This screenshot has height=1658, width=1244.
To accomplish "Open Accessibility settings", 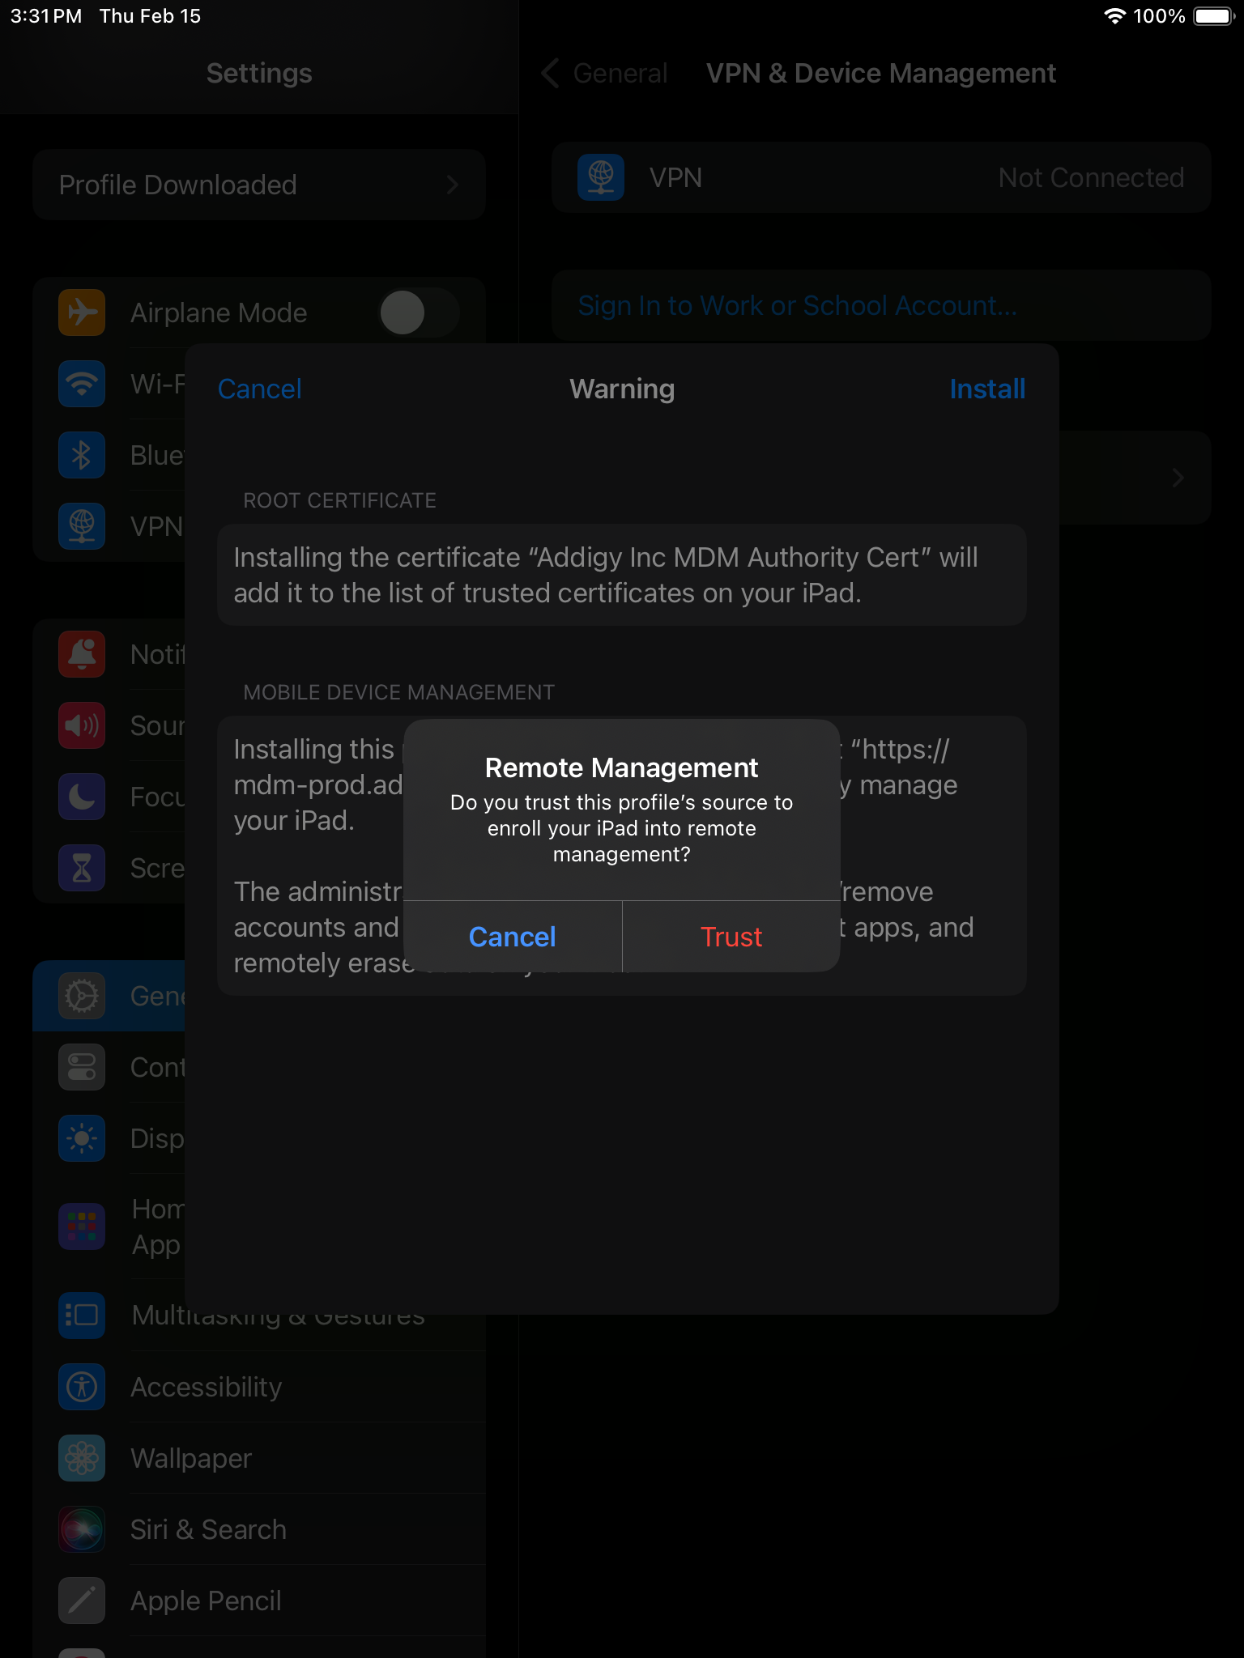I will pyautogui.click(x=259, y=1387).
